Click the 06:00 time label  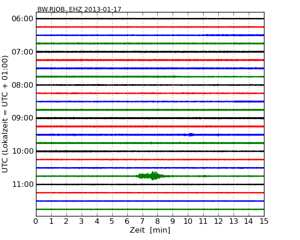pos(23,19)
